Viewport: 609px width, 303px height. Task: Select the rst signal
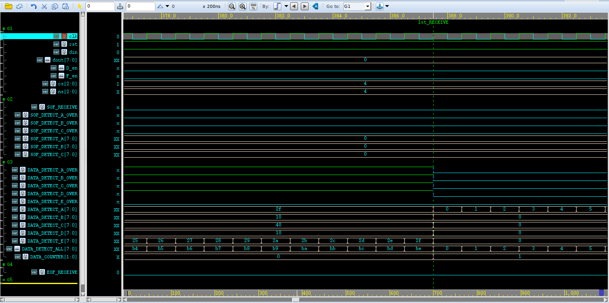(73, 44)
